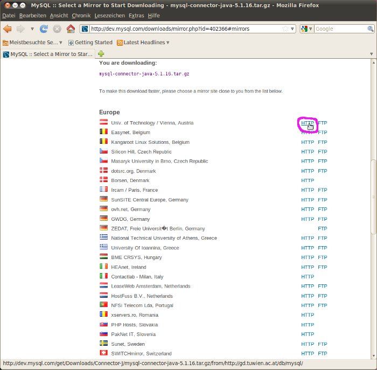
Task: Click in the Google search field
Action: 338,29
